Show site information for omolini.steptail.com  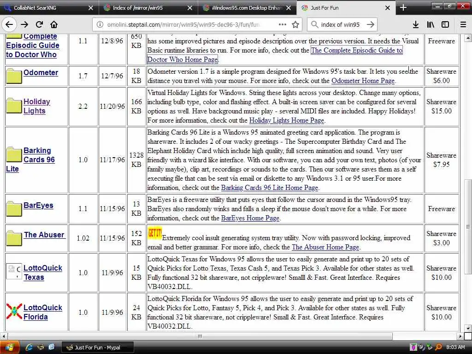point(100,25)
